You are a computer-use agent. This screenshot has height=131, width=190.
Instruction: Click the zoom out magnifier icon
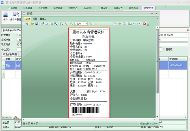[72, 24]
